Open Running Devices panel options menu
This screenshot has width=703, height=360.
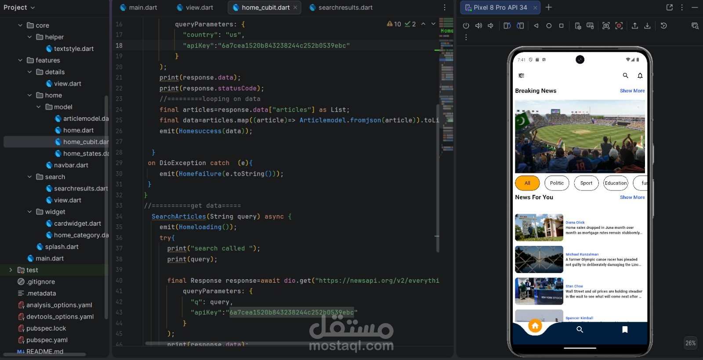coord(682,7)
